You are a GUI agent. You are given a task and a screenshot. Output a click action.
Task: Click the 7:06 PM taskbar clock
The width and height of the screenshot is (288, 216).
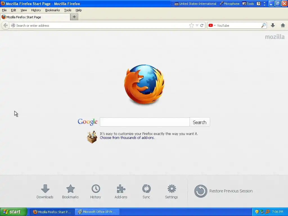278,212
